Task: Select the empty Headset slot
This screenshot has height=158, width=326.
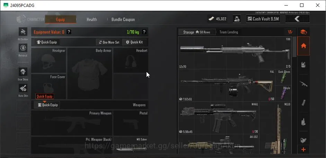Action: (x=131, y=60)
